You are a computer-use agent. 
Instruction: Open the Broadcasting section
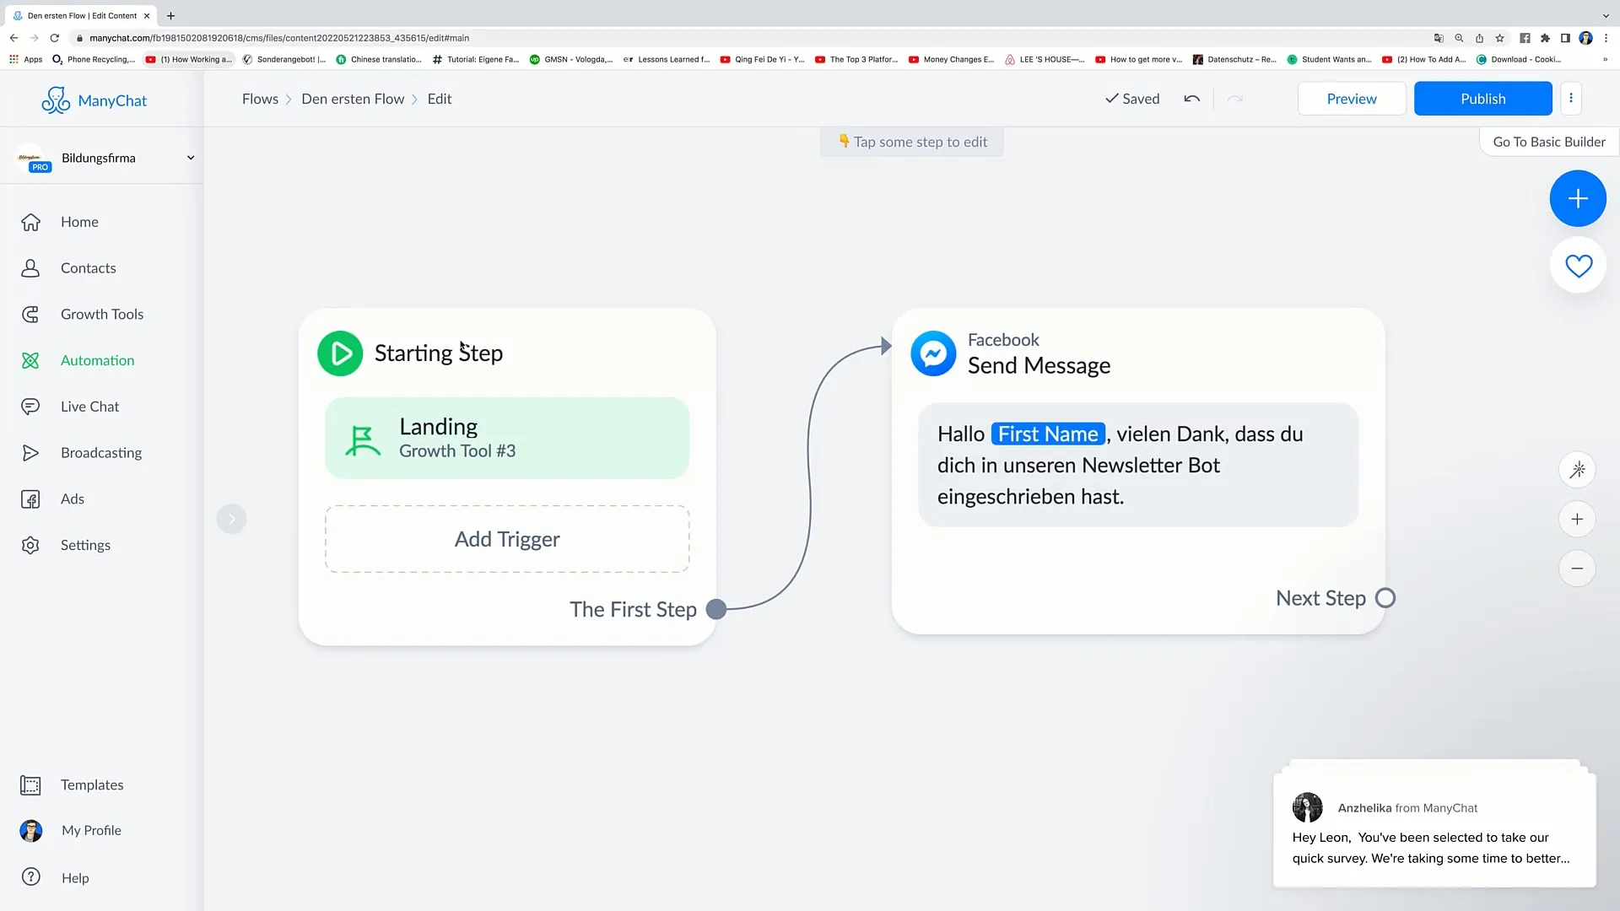[101, 453]
